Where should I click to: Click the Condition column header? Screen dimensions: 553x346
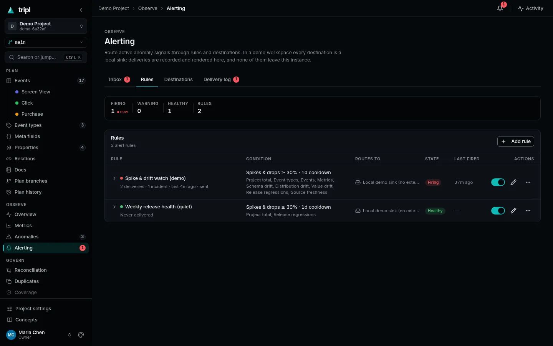pos(259,159)
